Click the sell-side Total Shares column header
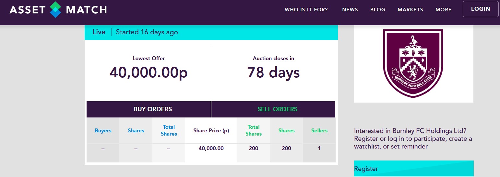Screen dimensions: 500x177 pos(254,130)
